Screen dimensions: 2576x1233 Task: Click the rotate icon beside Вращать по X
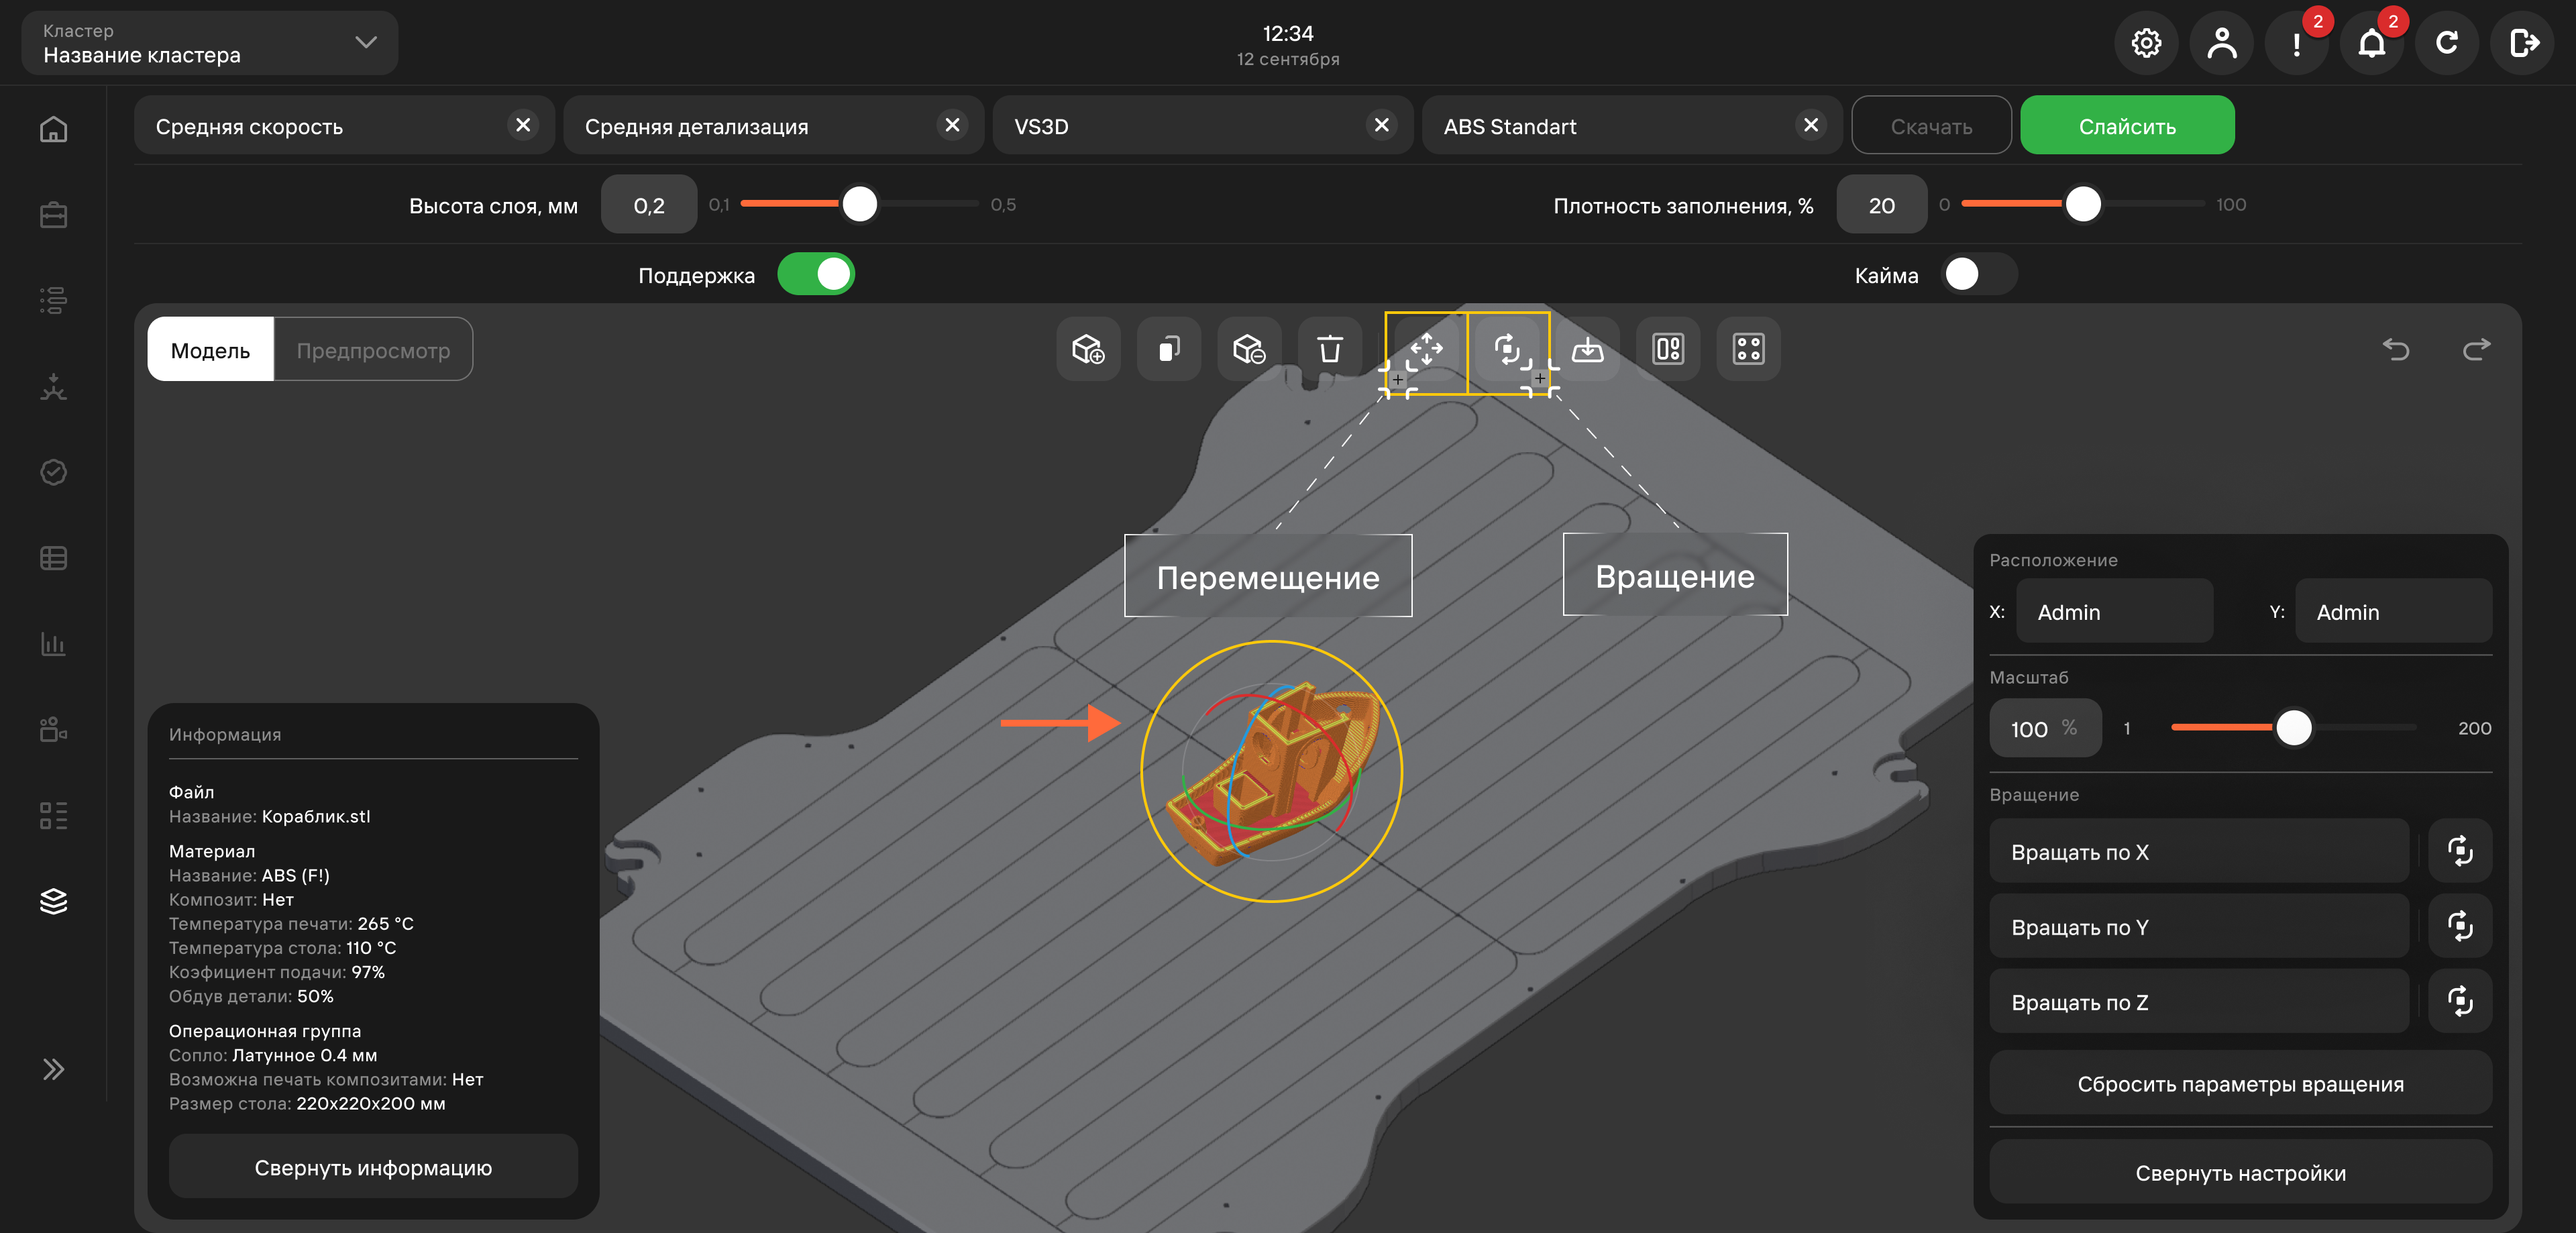pos(2460,851)
